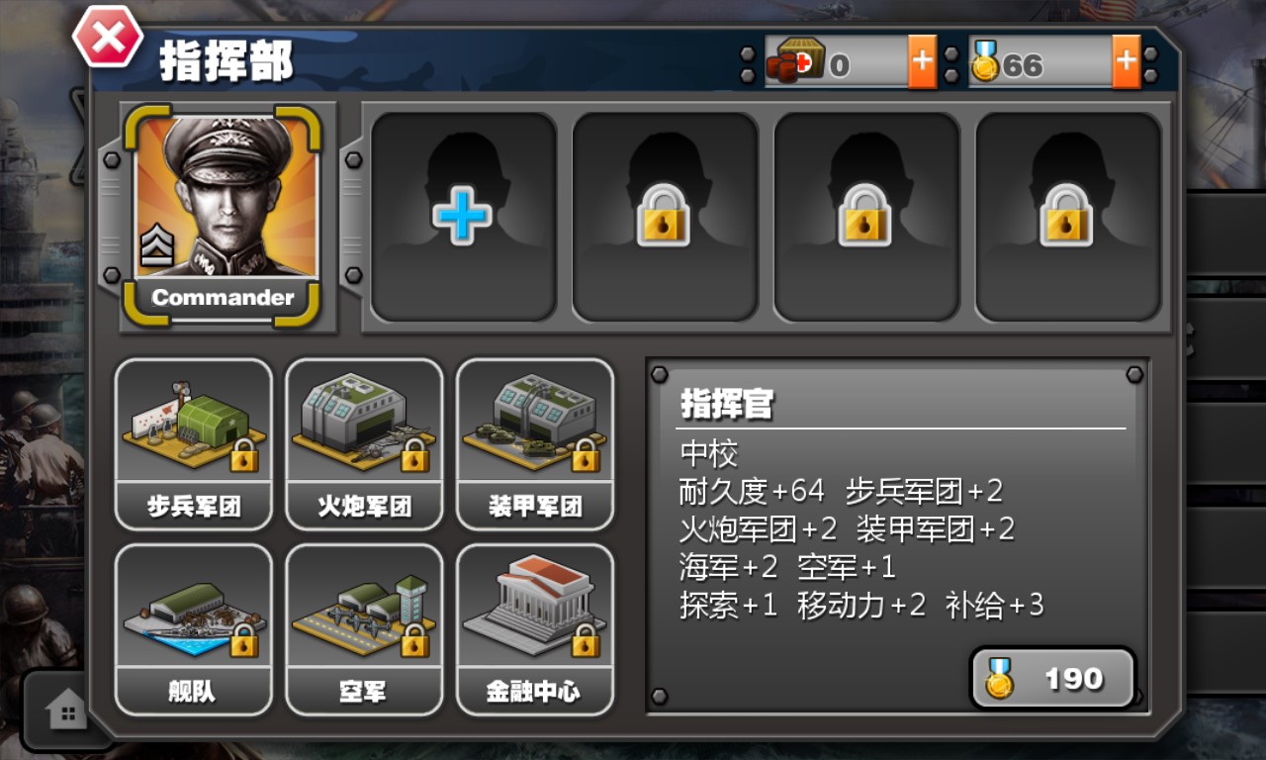This screenshot has height=760, width=1266.
Task: Tap the 指挥官 info panel heading
Action: coord(727,405)
